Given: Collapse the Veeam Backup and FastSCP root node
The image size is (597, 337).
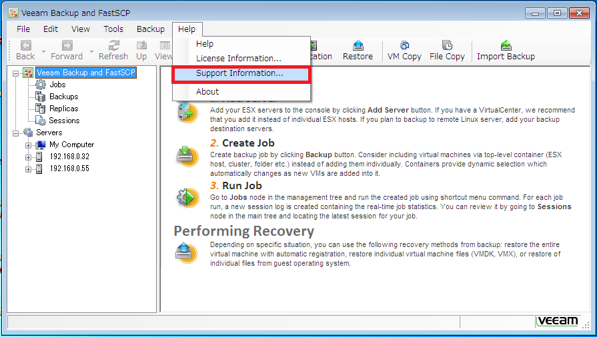Looking at the screenshot, I should [x=15, y=73].
